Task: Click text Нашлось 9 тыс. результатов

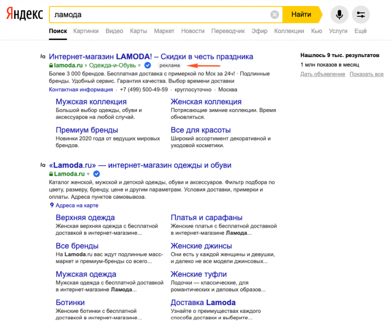Action: pyautogui.click(x=340, y=55)
